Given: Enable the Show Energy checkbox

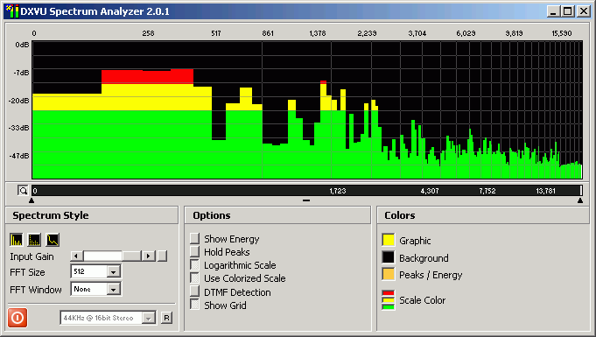Looking at the screenshot, I should tap(194, 238).
